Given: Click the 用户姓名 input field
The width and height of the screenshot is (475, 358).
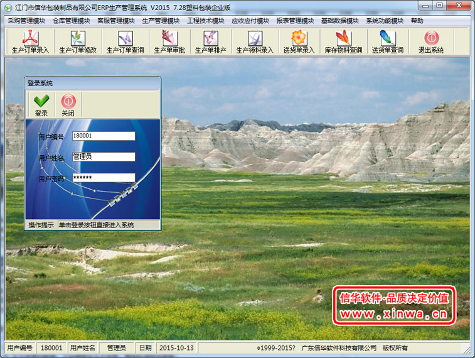Looking at the screenshot, I should [104, 157].
